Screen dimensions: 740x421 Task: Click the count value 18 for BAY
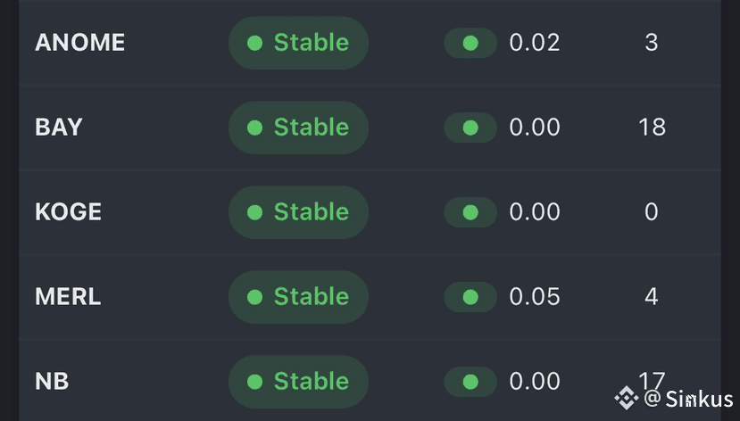(x=652, y=128)
